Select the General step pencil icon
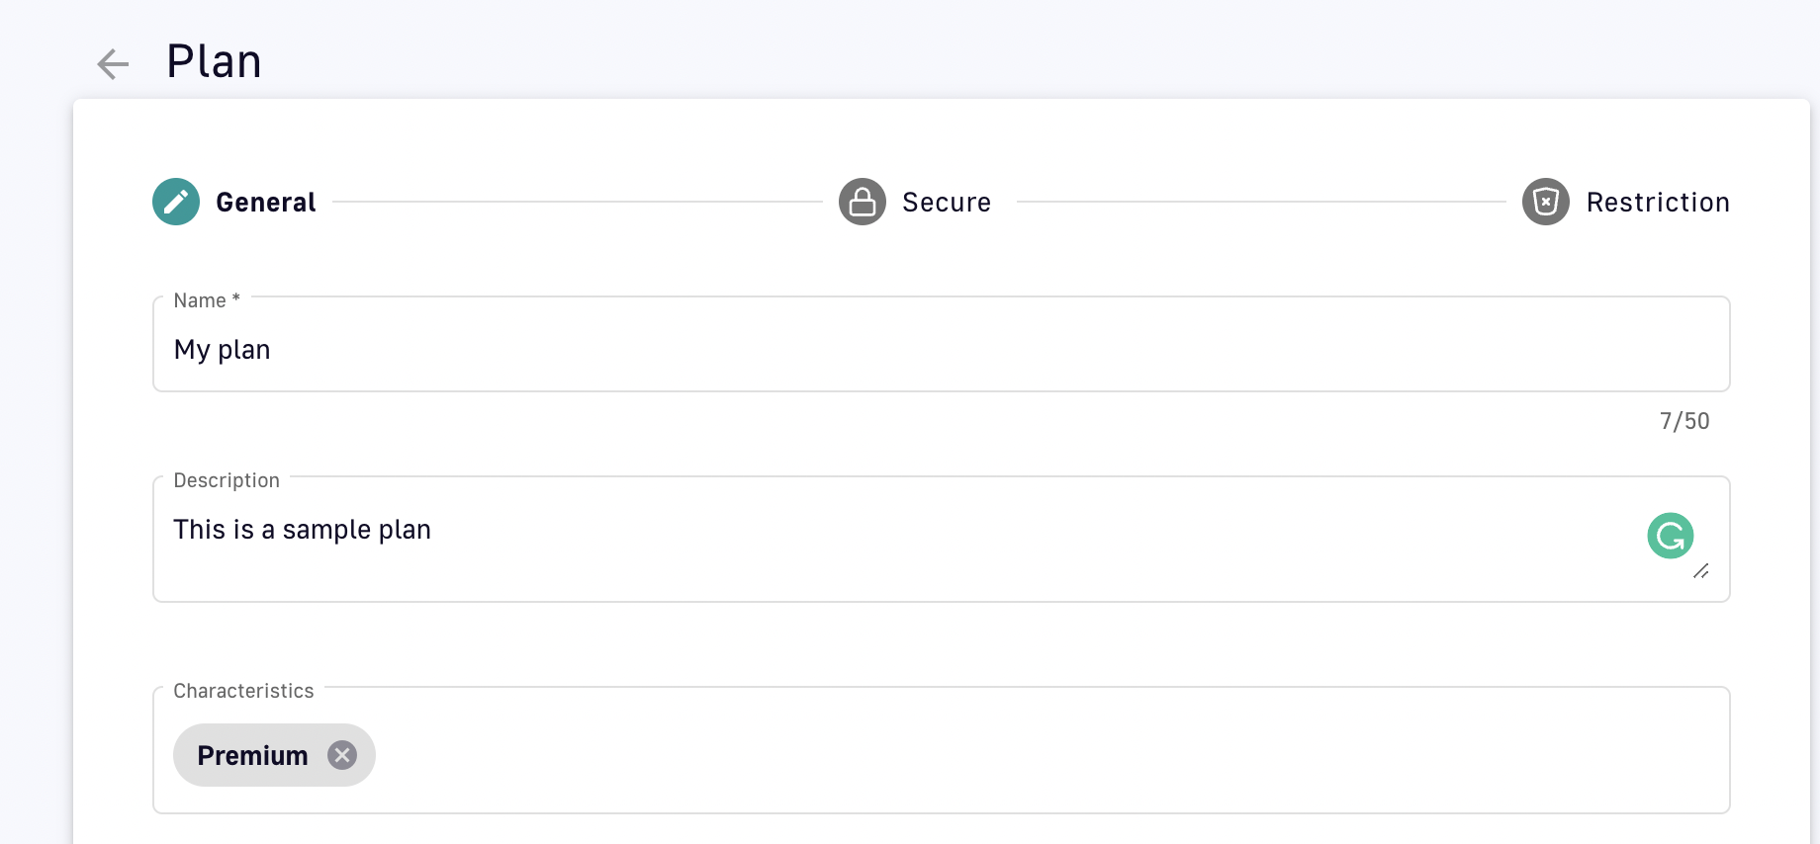1820x844 pixels. (176, 202)
